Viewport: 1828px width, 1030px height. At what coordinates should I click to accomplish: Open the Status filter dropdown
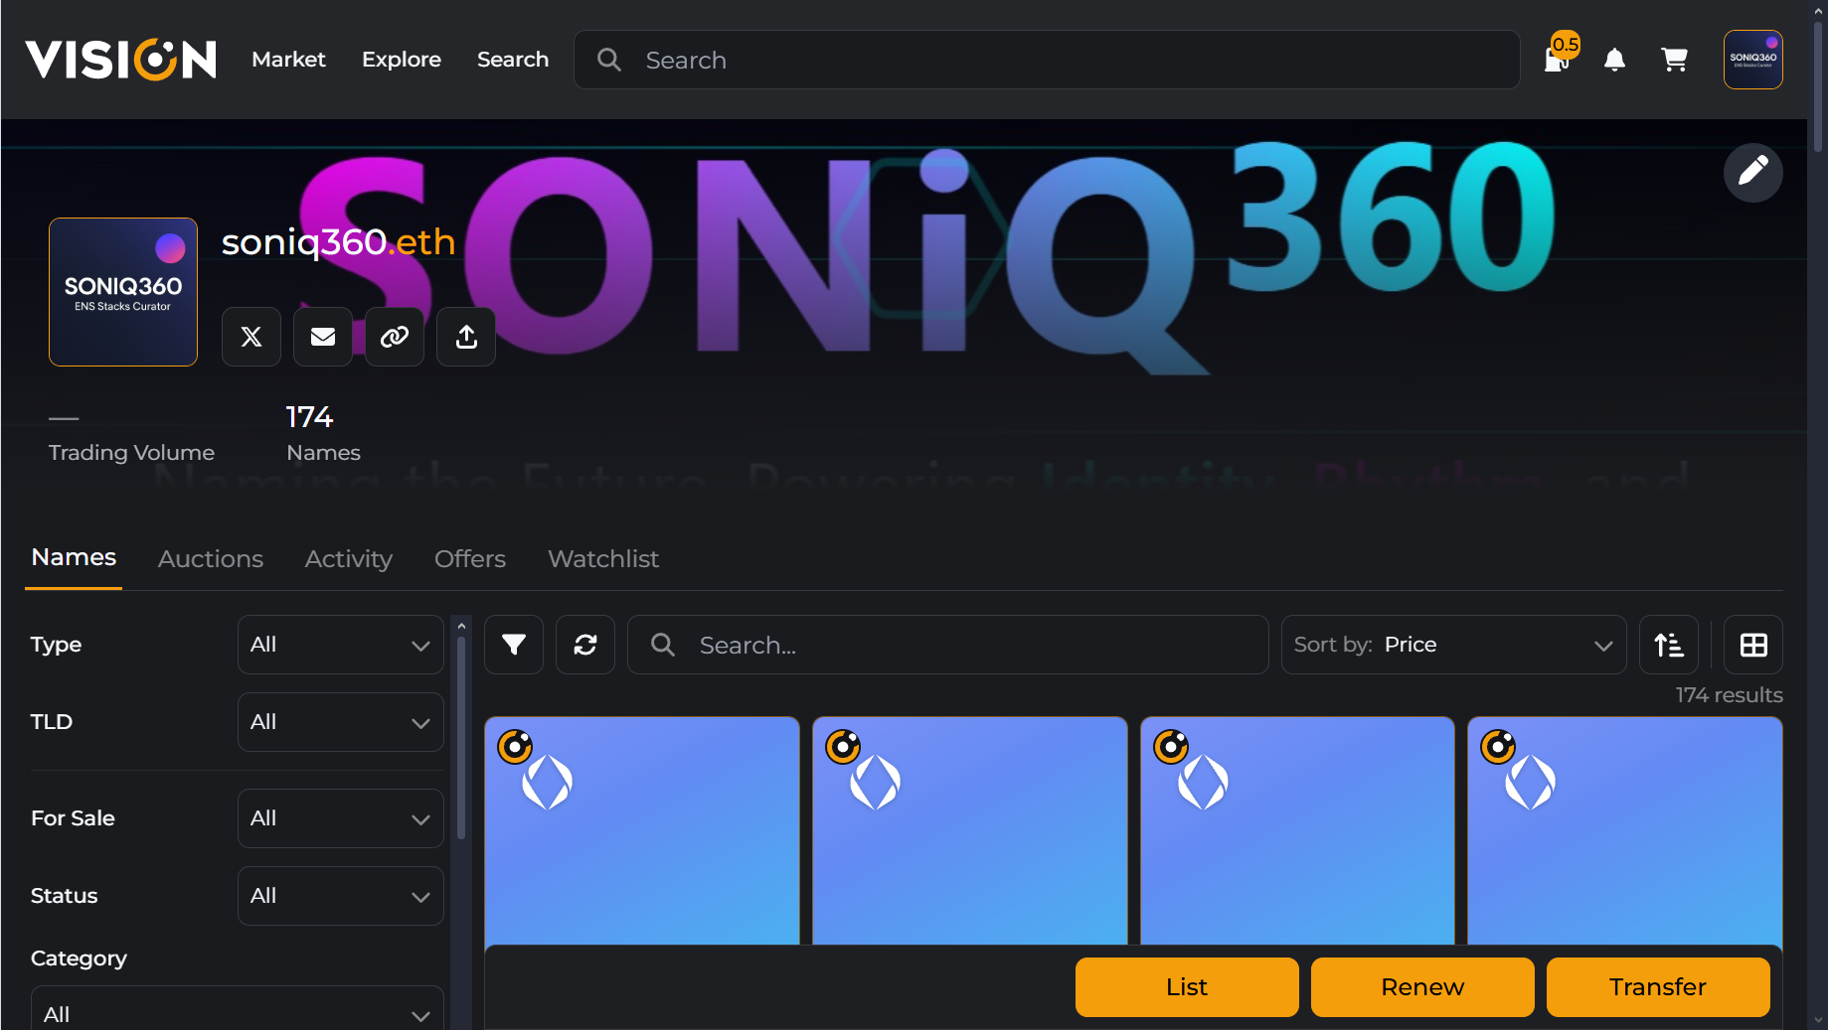click(341, 896)
